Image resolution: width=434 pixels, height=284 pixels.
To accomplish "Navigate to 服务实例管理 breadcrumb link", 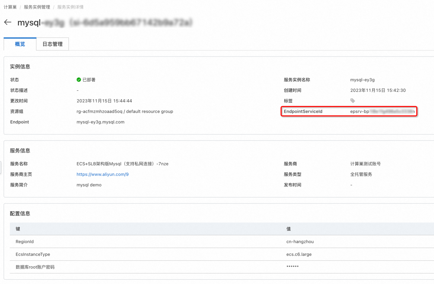I will [37, 7].
